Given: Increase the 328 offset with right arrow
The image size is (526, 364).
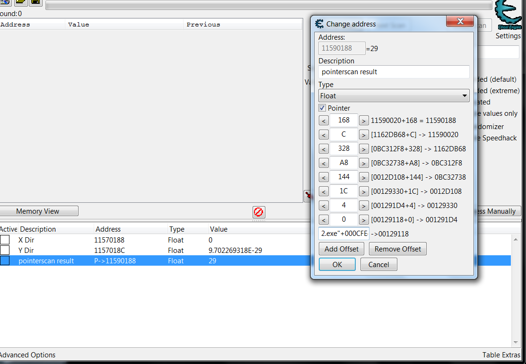Looking at the screenshot, I should pos(363,149).
